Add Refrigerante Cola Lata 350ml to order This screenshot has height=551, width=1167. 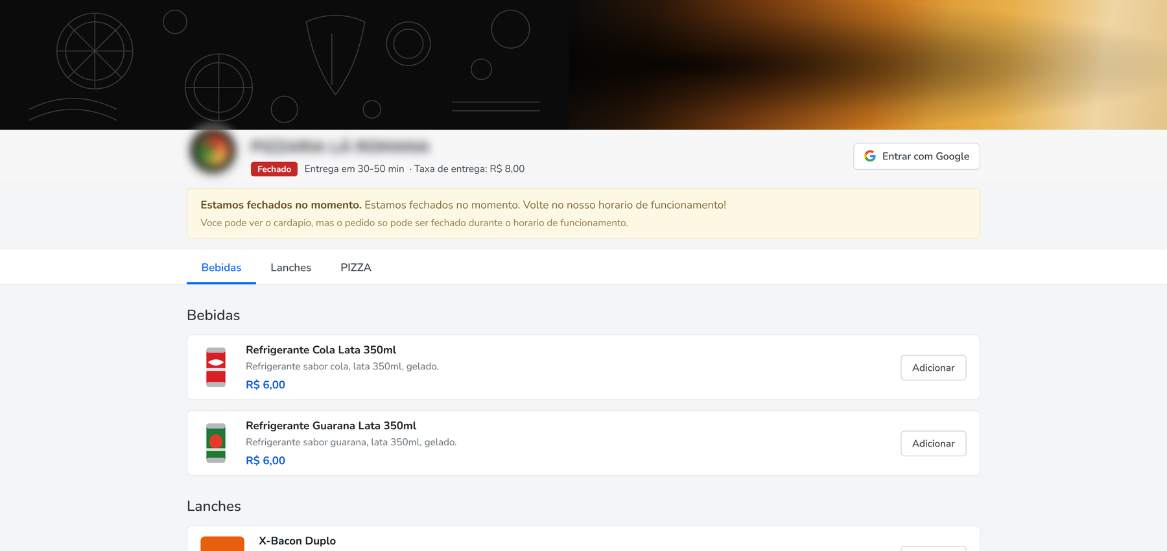point(933,368)
